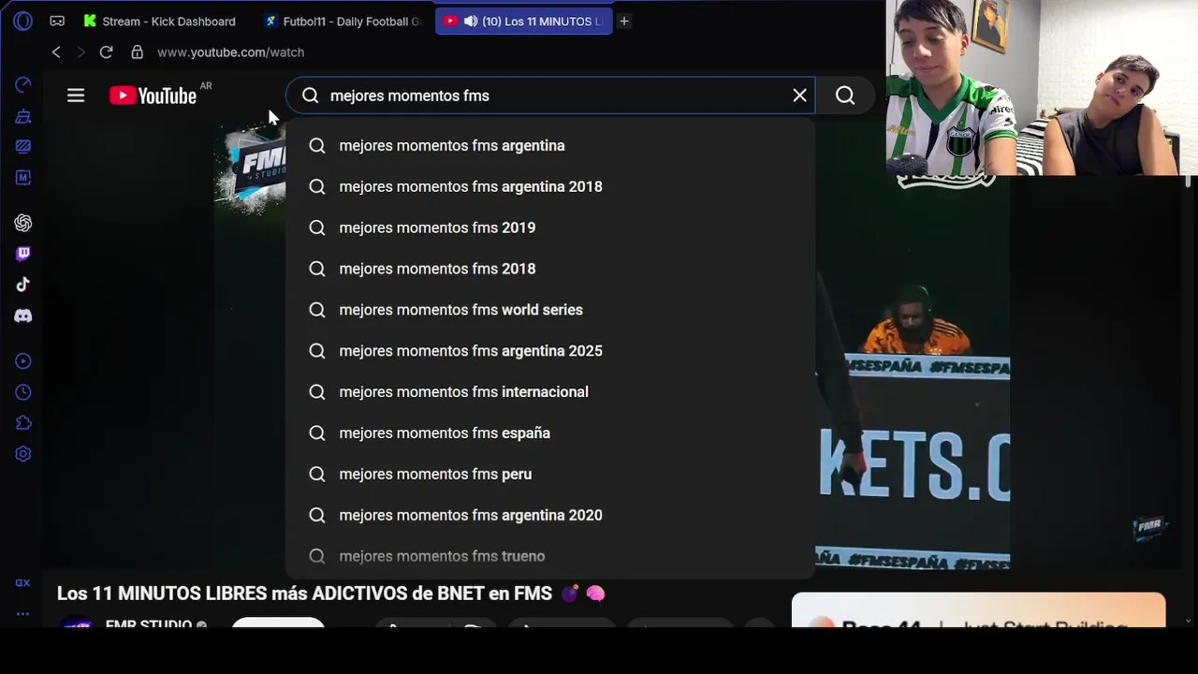The height and width of the screenshot is (674, 1198).
Task: Go forward with the forward arrow
Action: point(80,52)
